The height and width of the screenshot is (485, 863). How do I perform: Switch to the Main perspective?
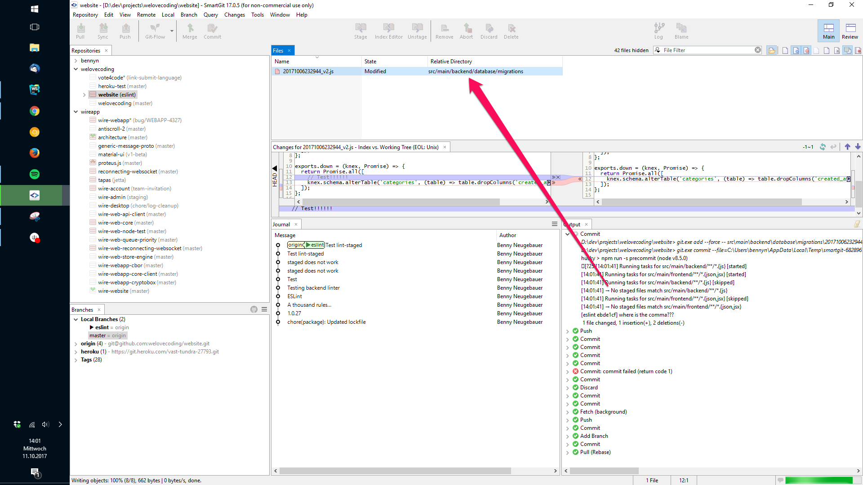click(x=828, y=31)
